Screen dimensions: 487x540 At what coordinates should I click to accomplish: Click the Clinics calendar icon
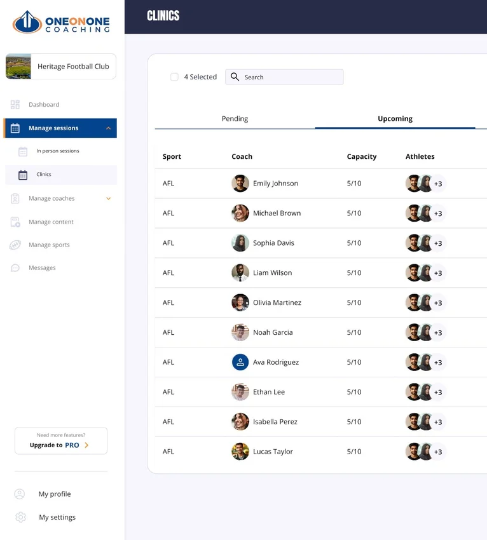(23, 175)
